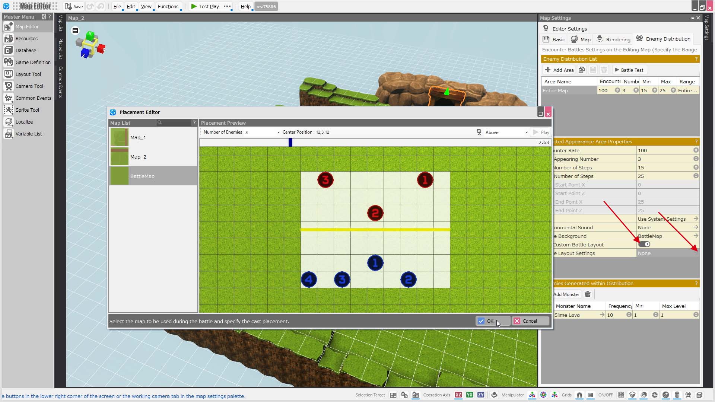This screenshot has width=715, height=402.
Task: Open Use System Settings selector arrow
Action: point(696,219)
